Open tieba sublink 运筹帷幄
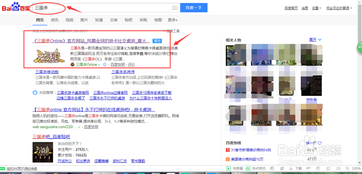The height and width of the screenshot is (174, 362). pos(101,161)
